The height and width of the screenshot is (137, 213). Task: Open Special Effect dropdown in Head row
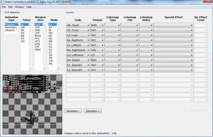pos(174,25)
